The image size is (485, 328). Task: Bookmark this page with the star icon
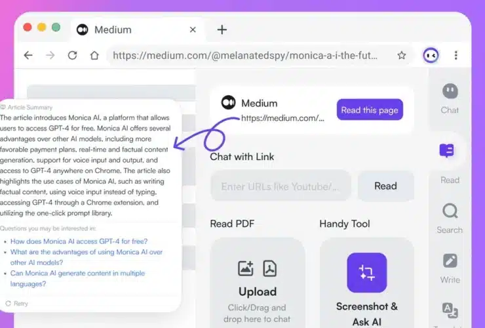pyautogui.click(x=402, y=56)
